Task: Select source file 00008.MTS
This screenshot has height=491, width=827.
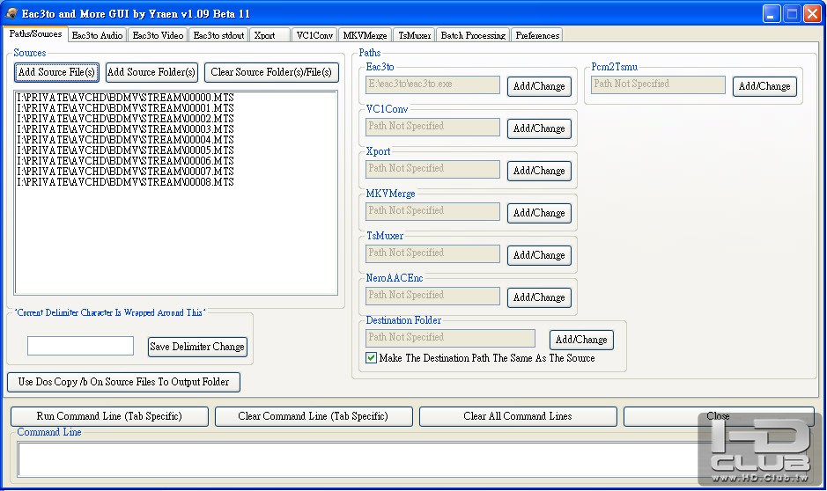Action: pyautogui.click(x=125, y=182)
